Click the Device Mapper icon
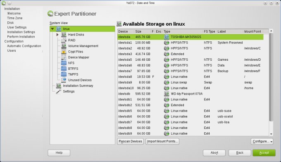 click(x=64, y=57)
